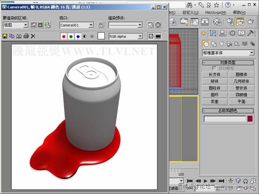
Task: Clear the rendered frame with the X icon
Action: coord(33,36)
